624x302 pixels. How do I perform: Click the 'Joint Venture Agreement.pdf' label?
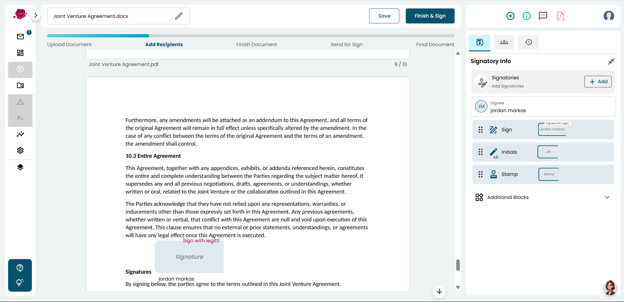[x=124, y=64]
